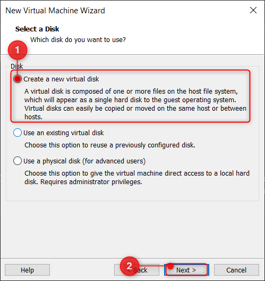The width and height of the screenshot is (265, 281).
Task: Click the red number 1 annotation badge
Action: pyautogui.click(x=18, y=50)
